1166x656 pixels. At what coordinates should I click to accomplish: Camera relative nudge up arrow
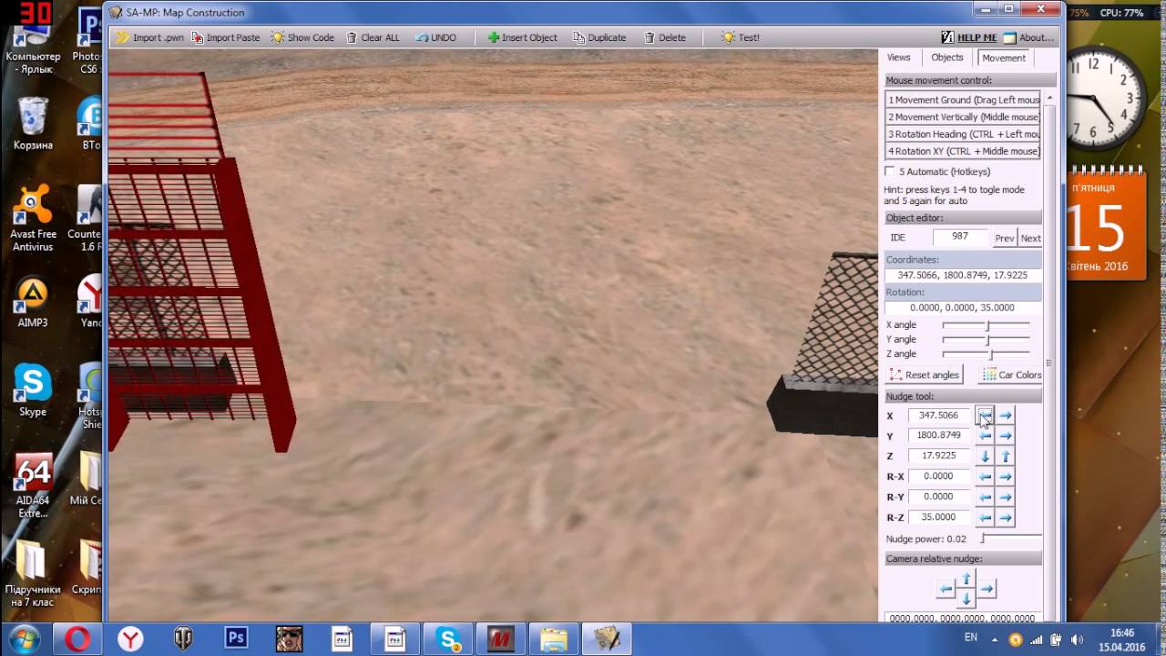[x=967, y=579]
